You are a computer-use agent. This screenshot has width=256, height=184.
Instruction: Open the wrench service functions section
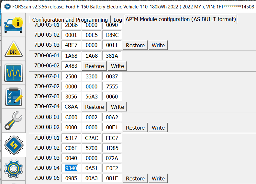[x=14, y=120]
